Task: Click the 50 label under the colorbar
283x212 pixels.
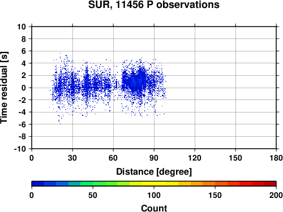Action: pyautogui.click(x=93, y=195)
